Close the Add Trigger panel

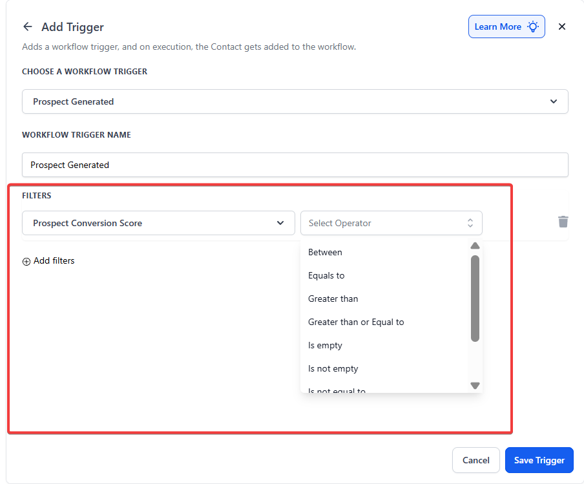tap(561, 26)
